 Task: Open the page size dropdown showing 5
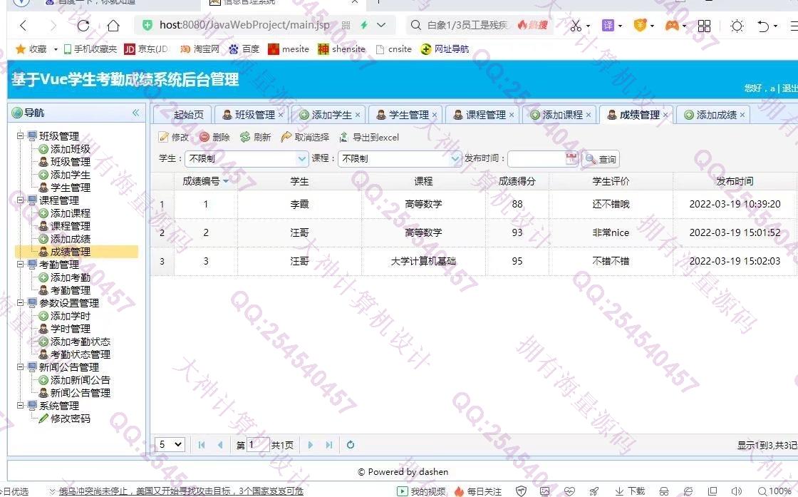pyautogui.click(x=170, y=444)
